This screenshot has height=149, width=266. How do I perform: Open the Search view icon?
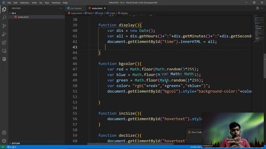pos(4,17)
